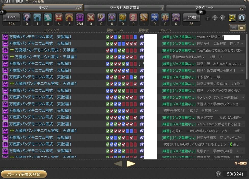Image resolution: width=249 pixels, height=179 pixels.
Task: Click last blue role slot on Youtube配信中 row
Action: coord(135,37)
